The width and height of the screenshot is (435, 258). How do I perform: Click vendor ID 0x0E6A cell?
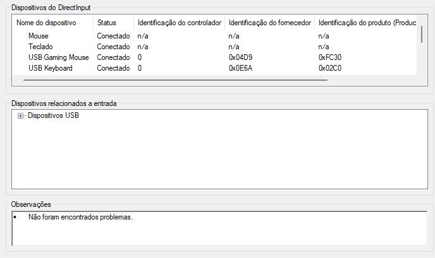pyautogui.click(x=240, y=68)
